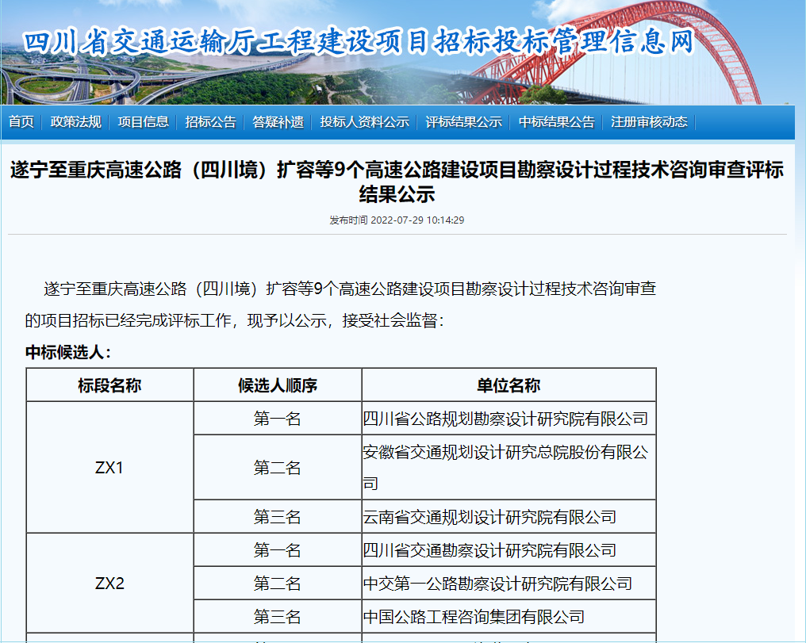Screen dimensions: 806x643
Task: Click 中国公路工程咨询集团有限公司 in ZX2 rows
Action: click(x=474, y=617)
